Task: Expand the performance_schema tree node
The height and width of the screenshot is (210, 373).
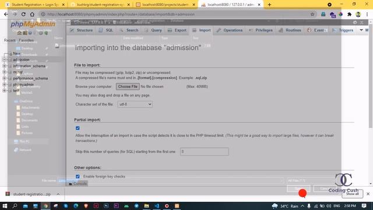Action: click(x=4, y=78)
